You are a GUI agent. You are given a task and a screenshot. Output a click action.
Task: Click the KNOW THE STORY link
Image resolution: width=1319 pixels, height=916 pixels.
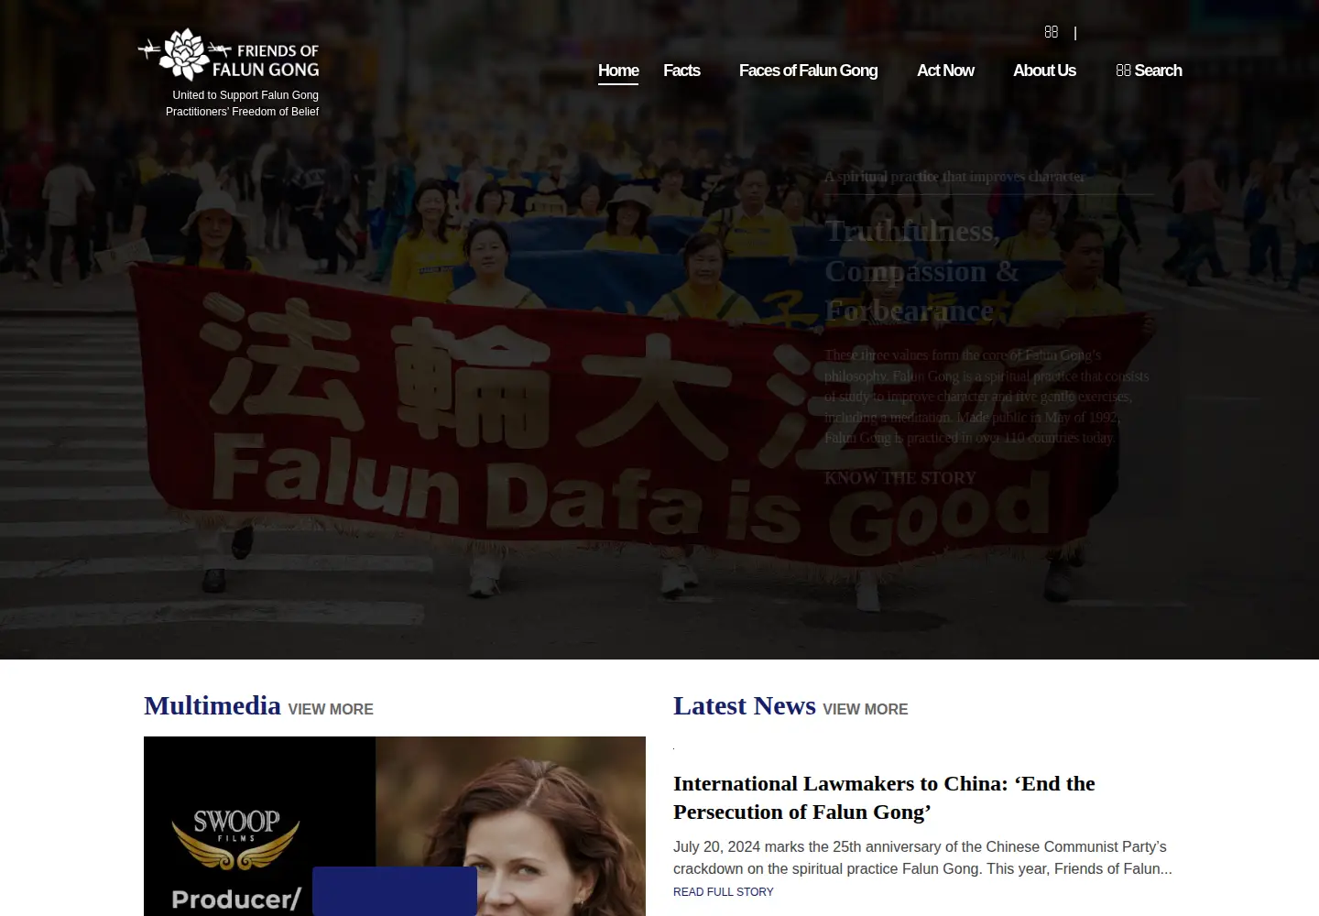(899, 478)
